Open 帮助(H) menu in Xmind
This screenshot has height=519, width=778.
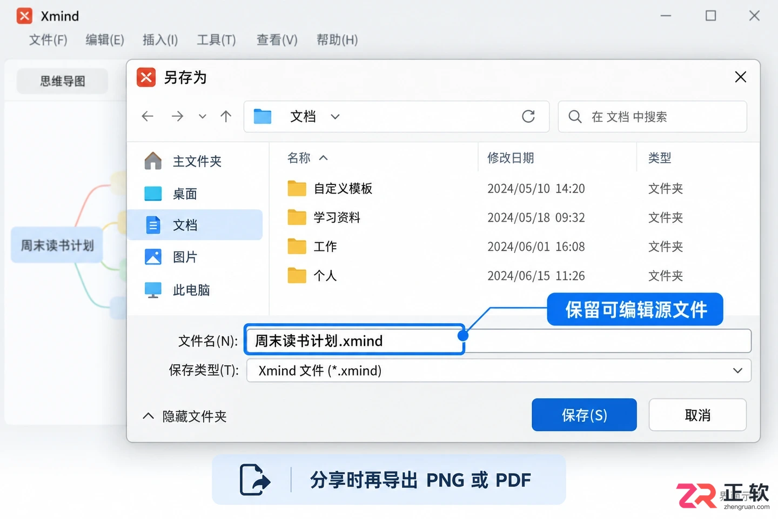click(x=337, y=40)
